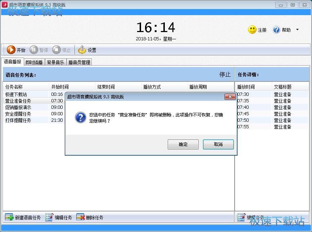Select the 打烊提醒任务 task row

tap(34, 120)
